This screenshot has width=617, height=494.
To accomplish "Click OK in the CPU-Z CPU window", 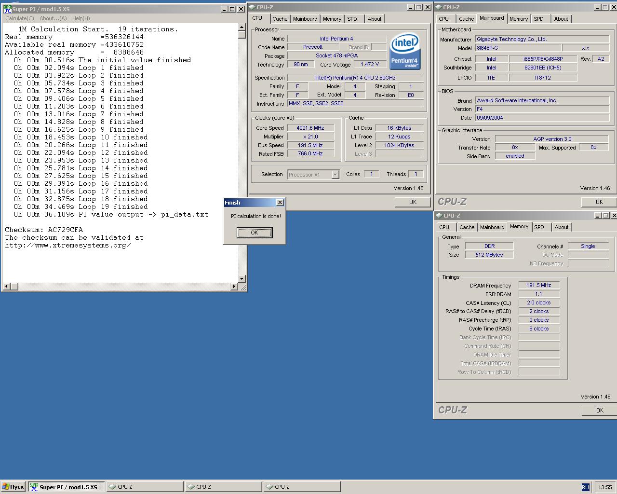I will pyautogui.click(x=413, y=202).
